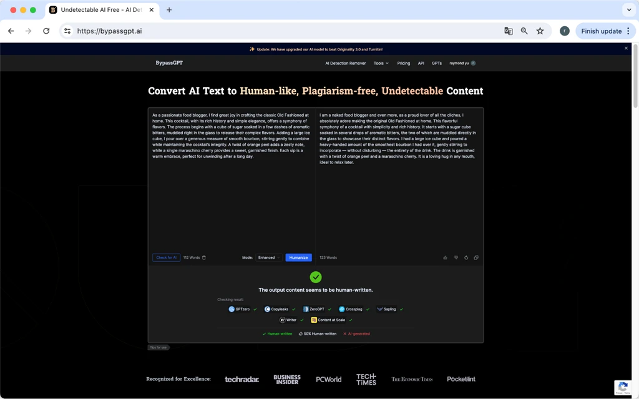Click the reCAPTCHA badge
The image size is (639, 399).
tap(623, 388)
